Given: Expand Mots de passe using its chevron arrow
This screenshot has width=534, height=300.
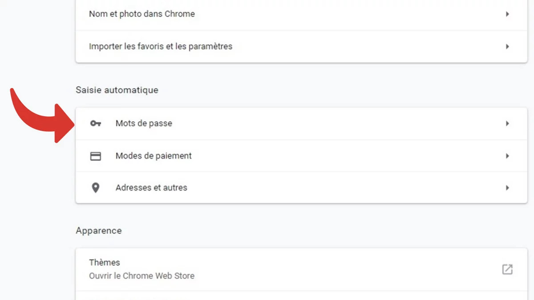Looking at the screenshot, I should (x=507, y=123).
